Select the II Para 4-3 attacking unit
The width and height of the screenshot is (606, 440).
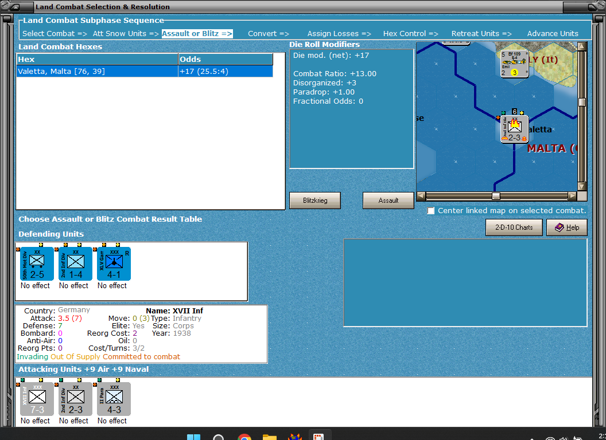coord(114,399)
